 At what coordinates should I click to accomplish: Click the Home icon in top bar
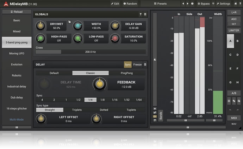pyautogui.click(x=235, y=4)
